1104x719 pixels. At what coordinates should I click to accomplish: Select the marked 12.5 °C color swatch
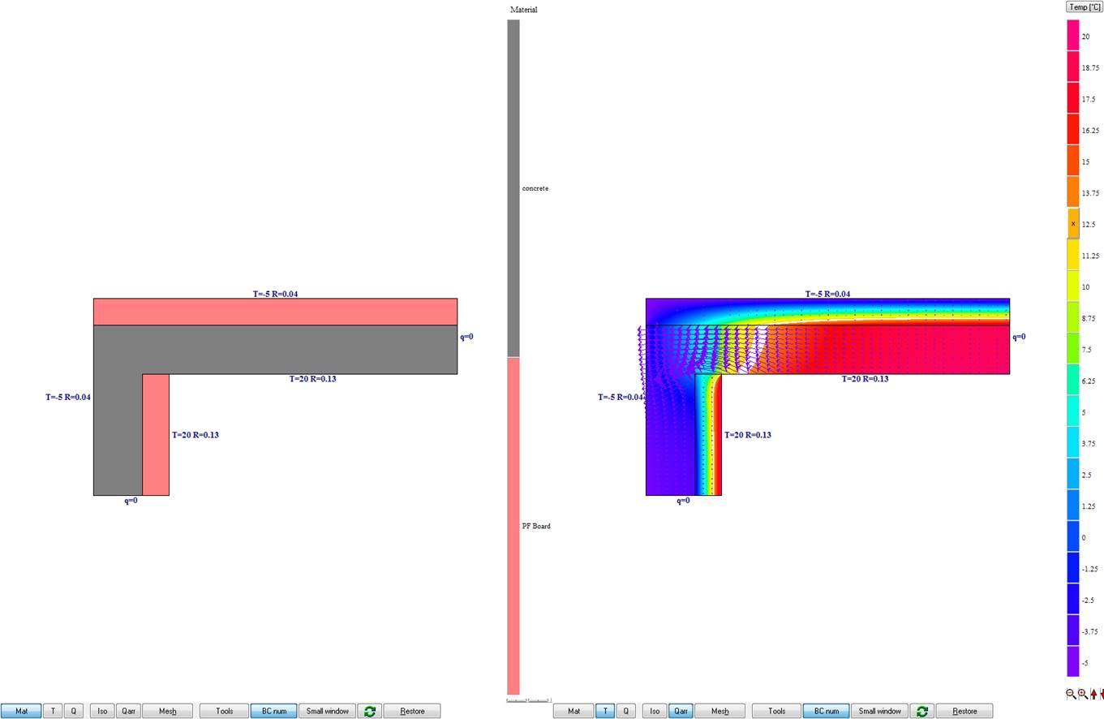pyautogui.click(x=1073, y=224)
